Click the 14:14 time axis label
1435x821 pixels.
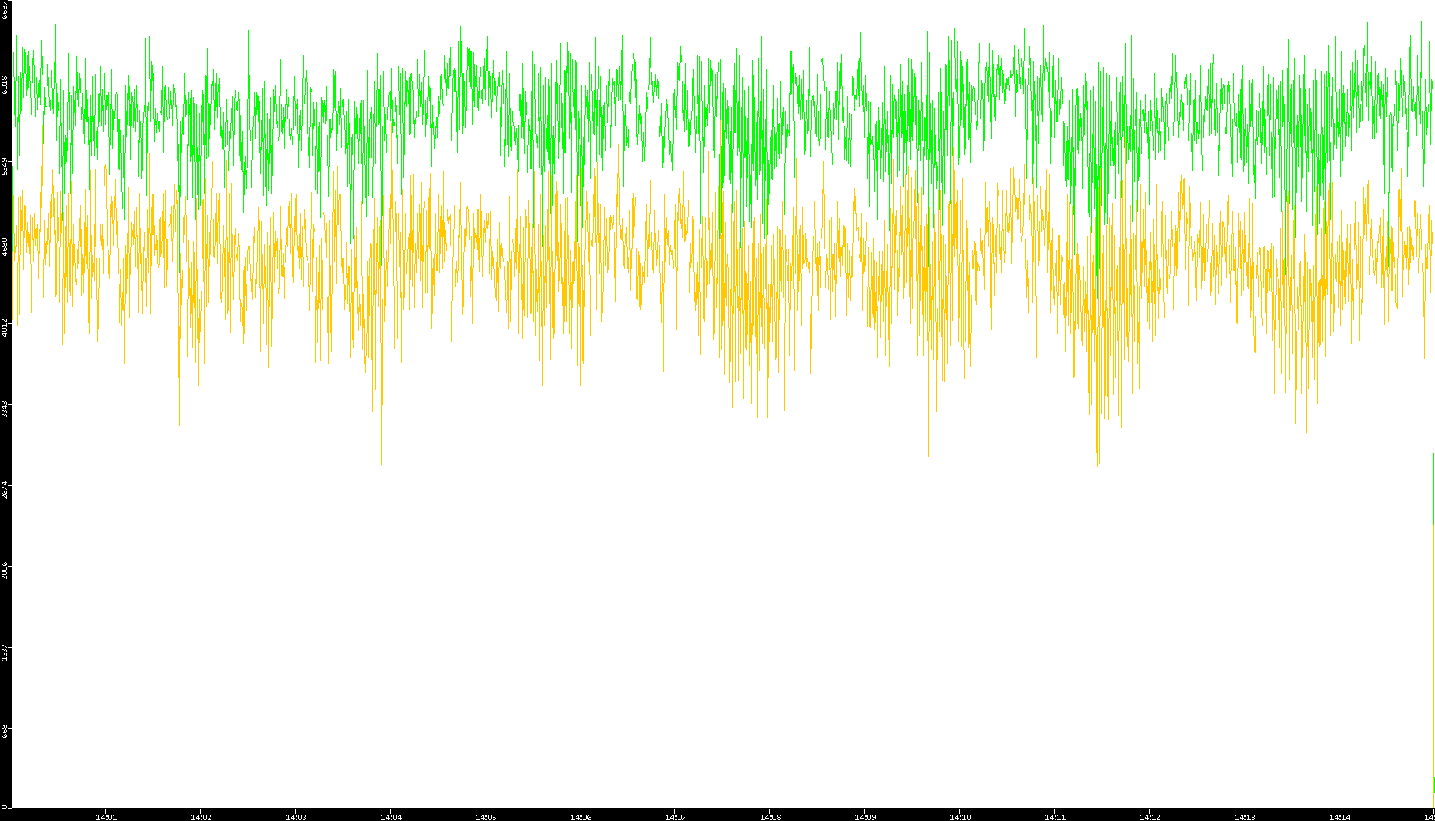1339,817
